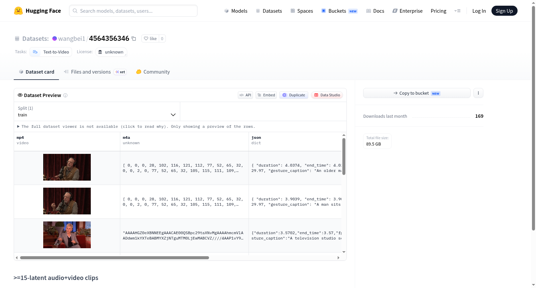Click the Embed button
The height and width of the screenshot is (288, 536).
click(266, 95)
